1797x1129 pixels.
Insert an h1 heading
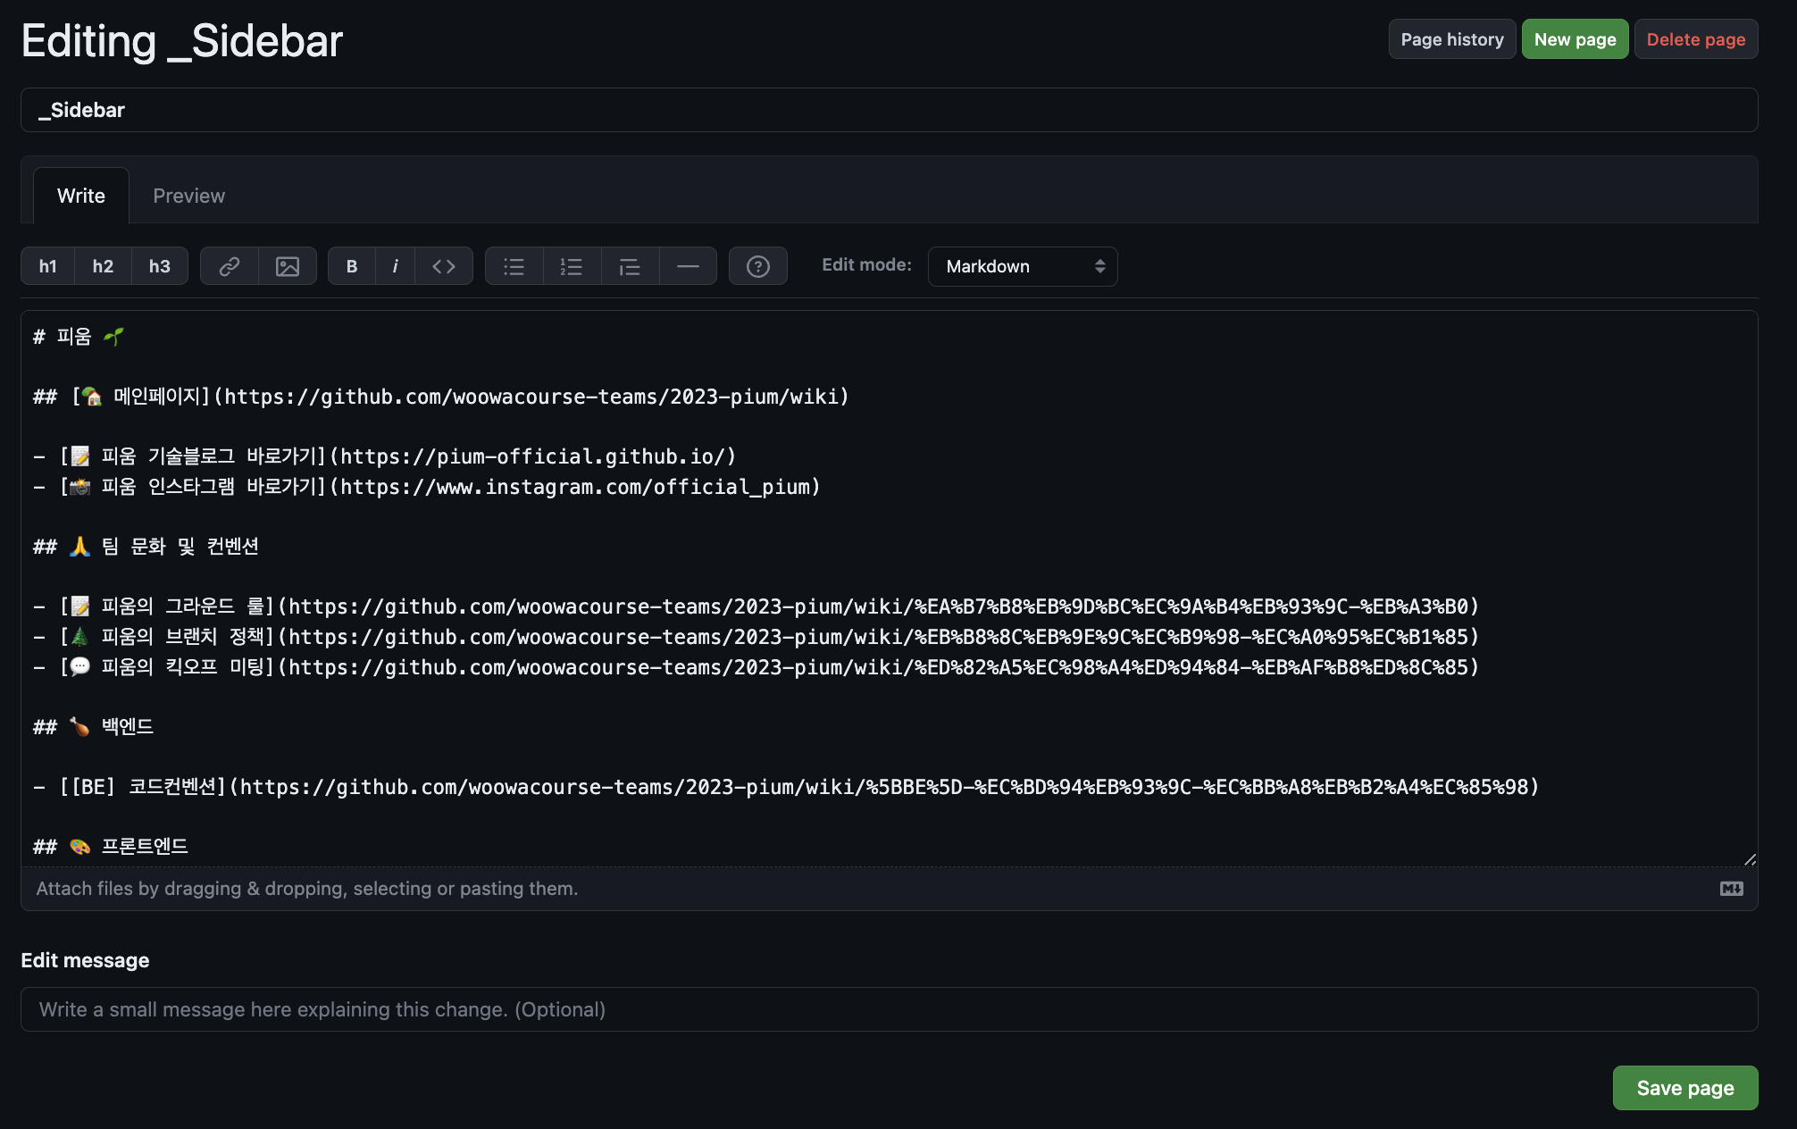pos(48,266)
